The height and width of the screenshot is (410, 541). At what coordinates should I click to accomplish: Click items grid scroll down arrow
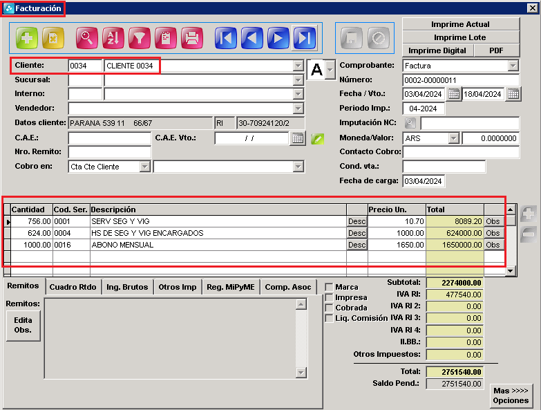point(511,271)
